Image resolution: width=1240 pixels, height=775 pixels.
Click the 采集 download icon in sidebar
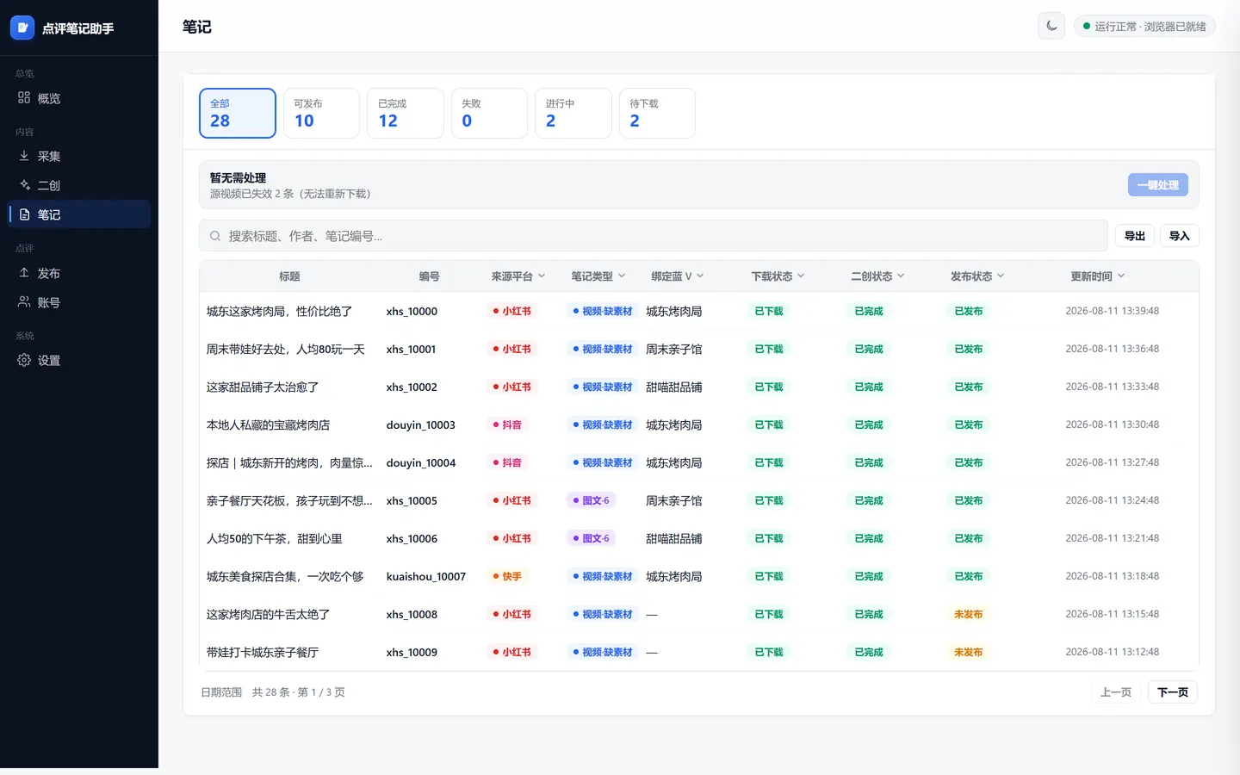[x=24, y=156]
